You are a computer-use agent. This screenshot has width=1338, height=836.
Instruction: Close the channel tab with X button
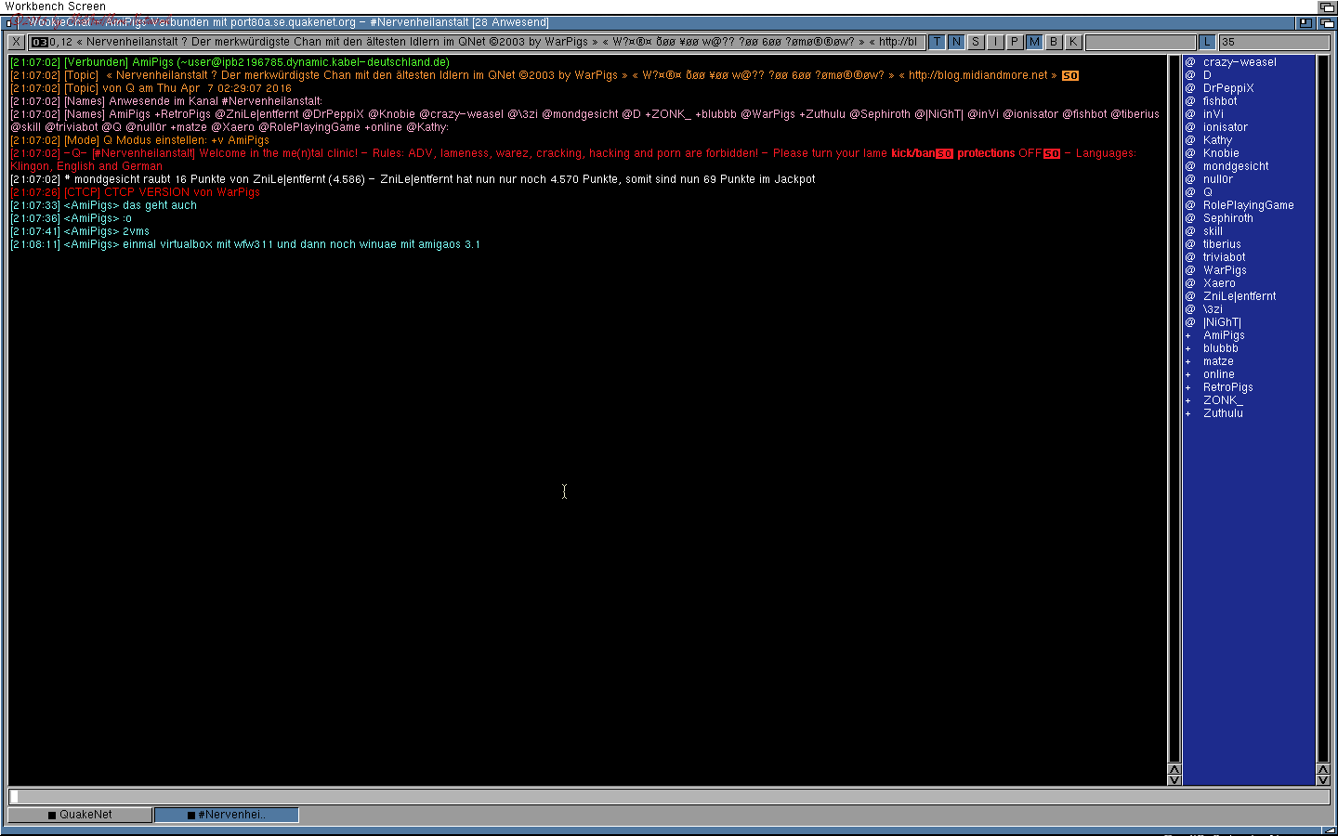(17, 42)
